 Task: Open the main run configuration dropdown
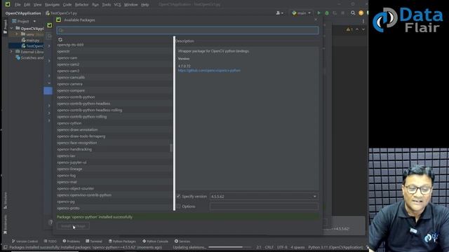click(301, 13)
